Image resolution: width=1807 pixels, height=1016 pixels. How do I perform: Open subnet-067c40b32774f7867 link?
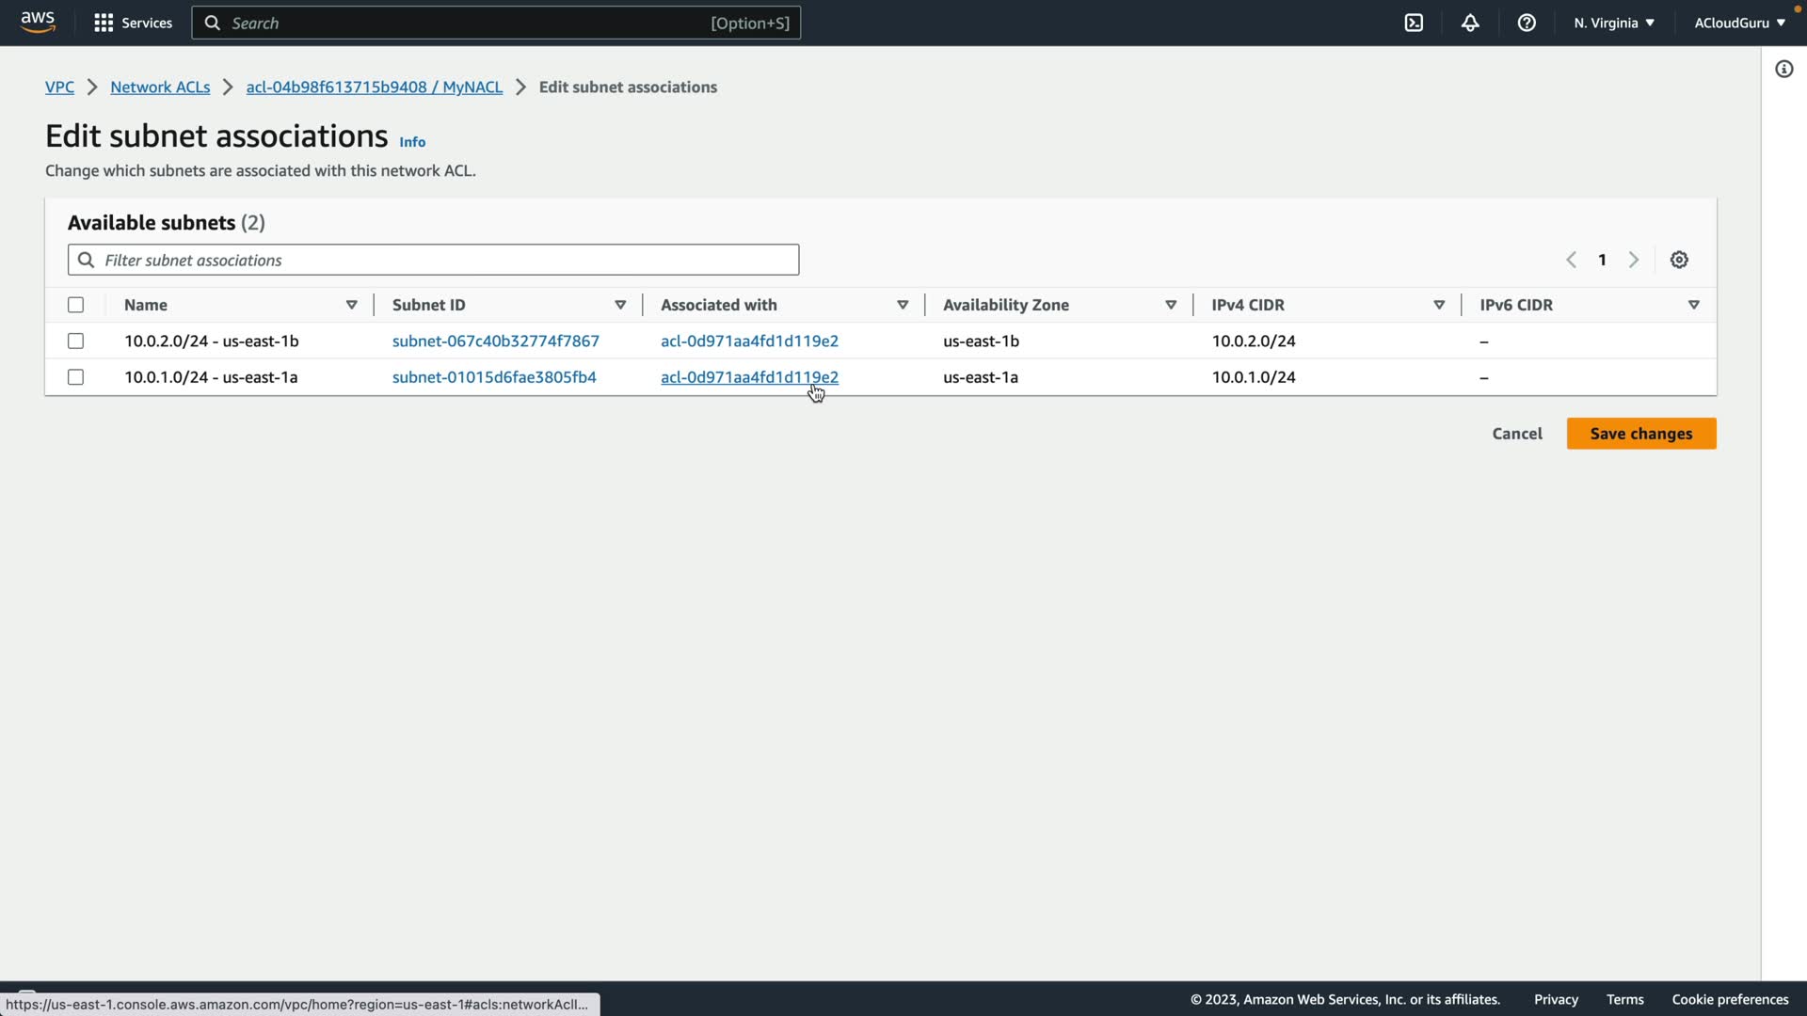click(495, 341)
